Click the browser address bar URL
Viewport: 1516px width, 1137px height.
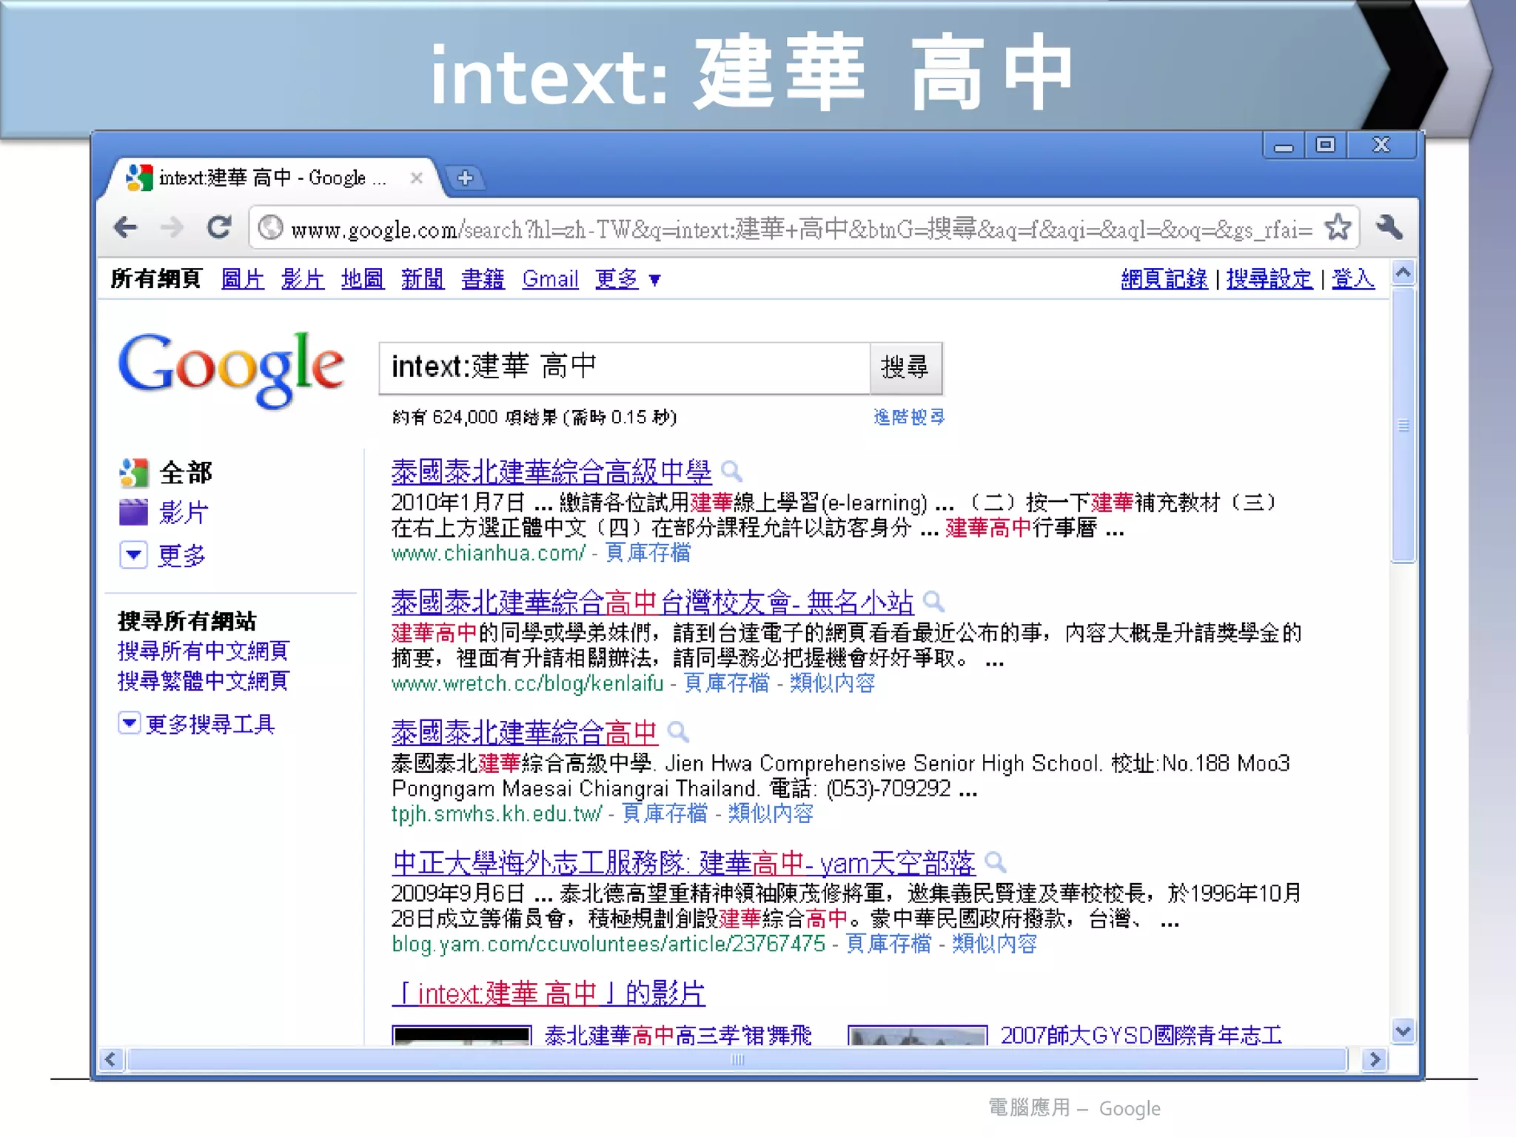(801, 228)
